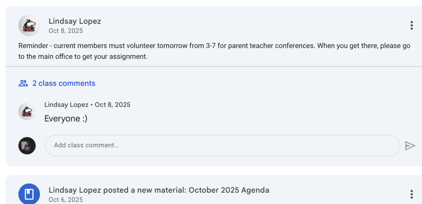Viewport: 422px width, 204px height.
Task: Click the send comment arrow icon
Action: click(x=410, y=146)
